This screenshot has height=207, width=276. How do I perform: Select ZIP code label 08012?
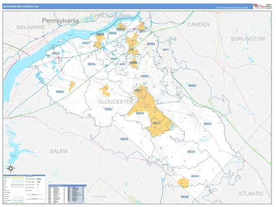166,50
